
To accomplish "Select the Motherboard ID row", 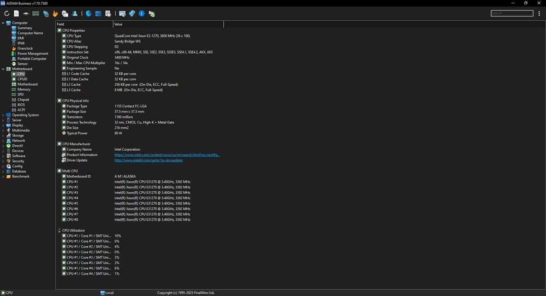I will pos(139,176).
